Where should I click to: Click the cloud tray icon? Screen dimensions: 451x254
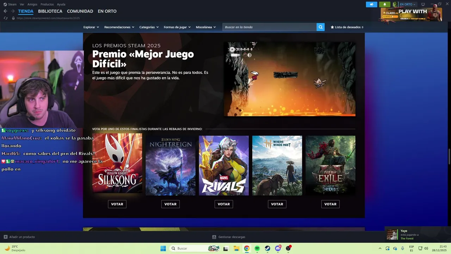point(395,248)
